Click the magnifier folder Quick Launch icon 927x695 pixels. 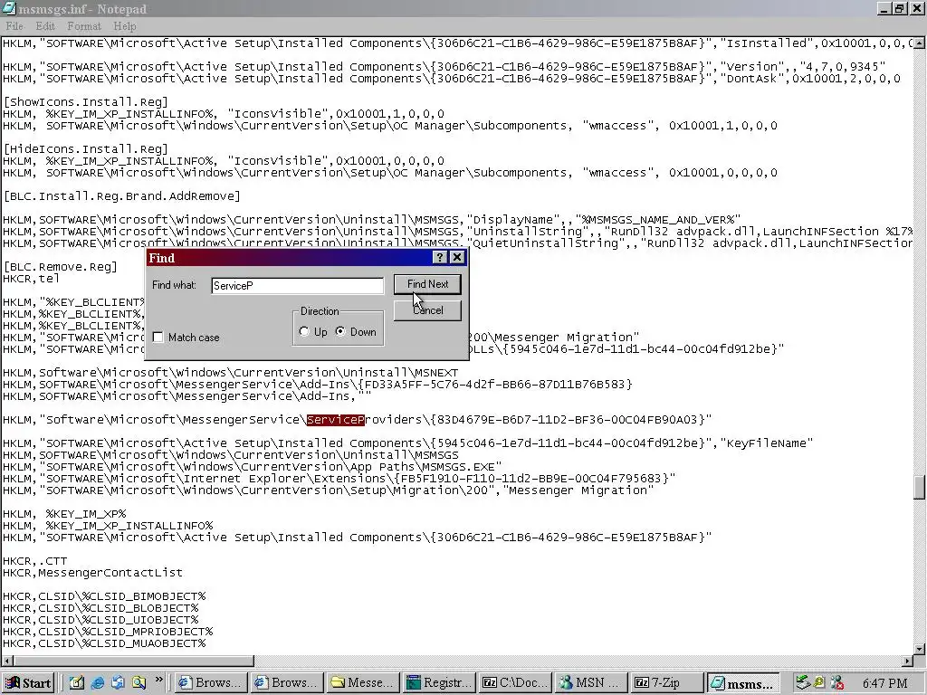pyautogui.click(x=139, y=683)
